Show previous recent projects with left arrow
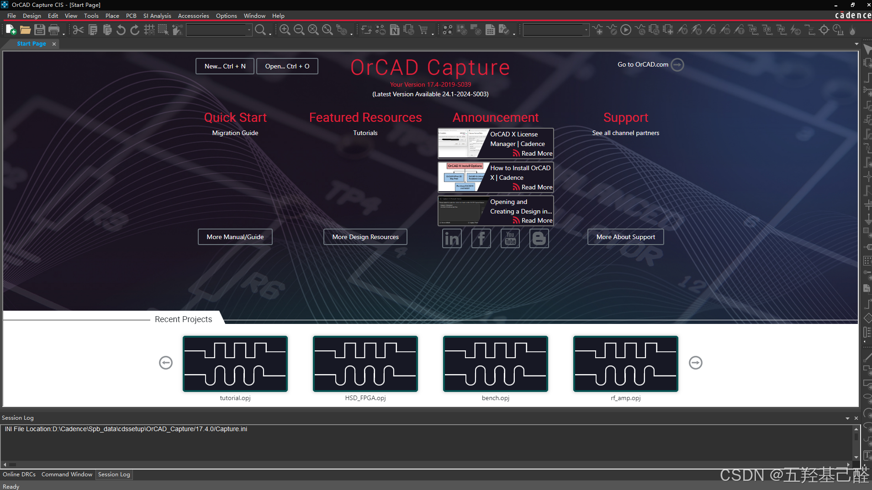Screen dimensions: 872x490 (x=165, y=363)
